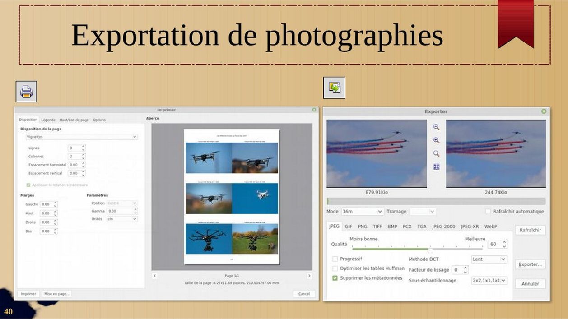Screen dimensions: 568x319
Task: Click Cancel in the Imprimer dialog
Action: pos(304,294)
